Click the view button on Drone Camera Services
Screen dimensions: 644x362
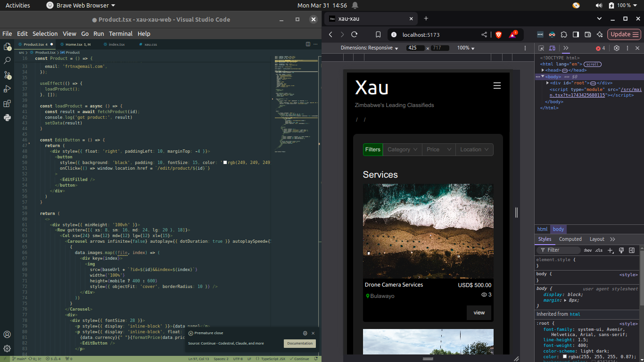479,313
